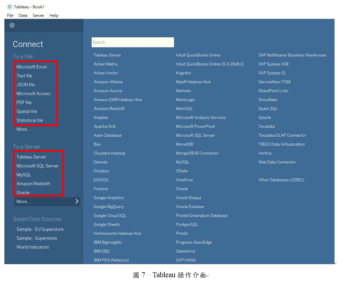Select Google Sheets connector
349x282 pixels.
[x=106, y=224]
